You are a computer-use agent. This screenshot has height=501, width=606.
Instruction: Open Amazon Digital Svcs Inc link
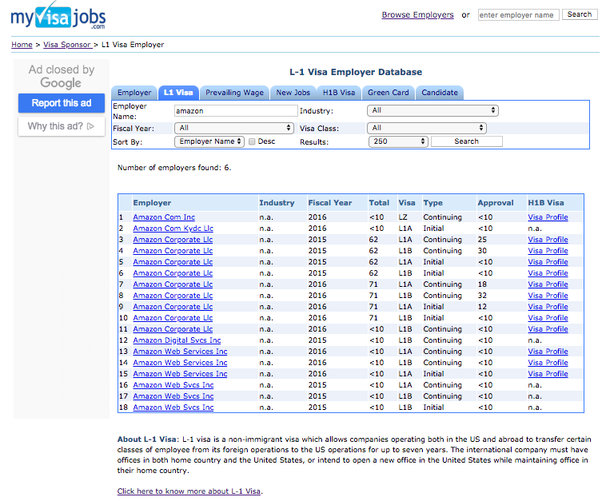coord(177,340)
